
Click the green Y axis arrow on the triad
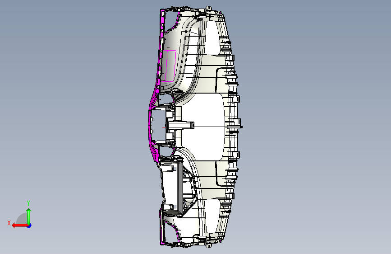[x=29, y=216]
